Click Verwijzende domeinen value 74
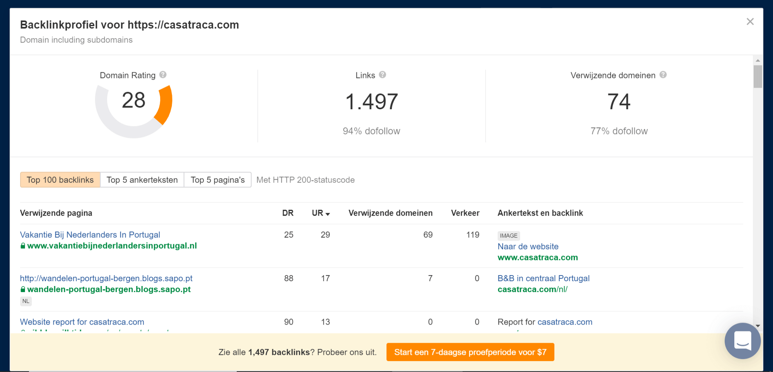Image resolution: width=773 pixels, height=372 pixels. tap(619, 102)
